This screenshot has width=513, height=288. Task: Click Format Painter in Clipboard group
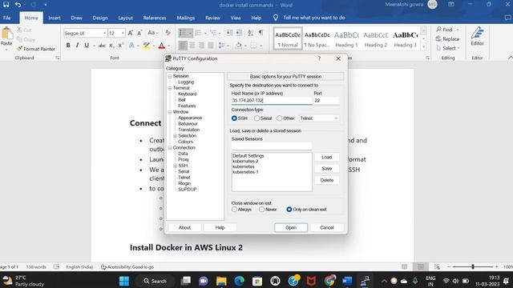[35, 49]
